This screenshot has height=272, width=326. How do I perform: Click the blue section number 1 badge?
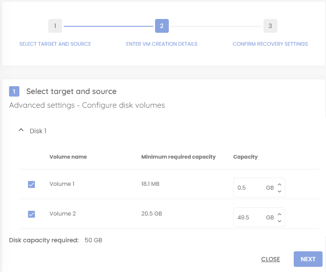[14, 91]
